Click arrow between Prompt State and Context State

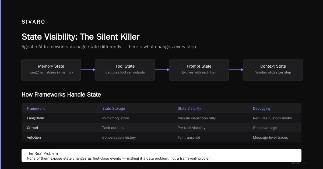236,70
